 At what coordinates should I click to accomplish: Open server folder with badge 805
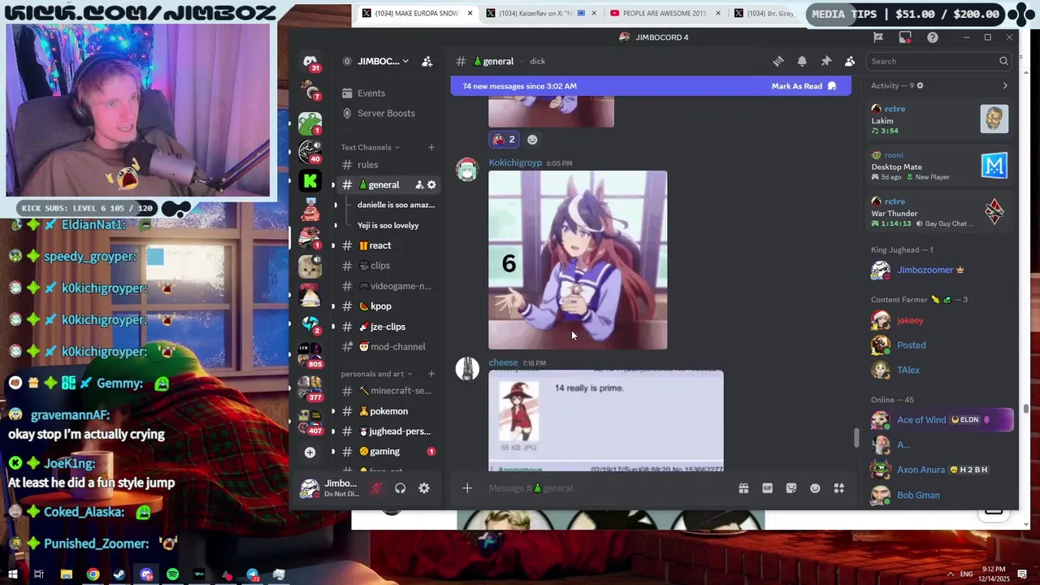(310, 355)
